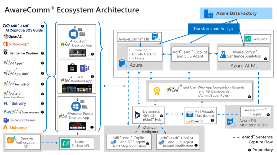The width and height of the screenshot is (277, 155).
Task: Click the Teams icon next to Microsoft Teams label
Action: [6, 120]
